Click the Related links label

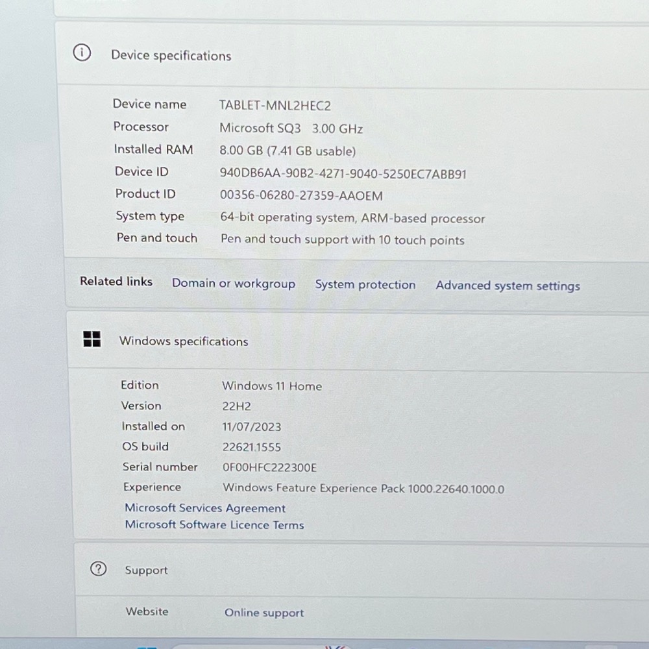click(x=116, y=282)
